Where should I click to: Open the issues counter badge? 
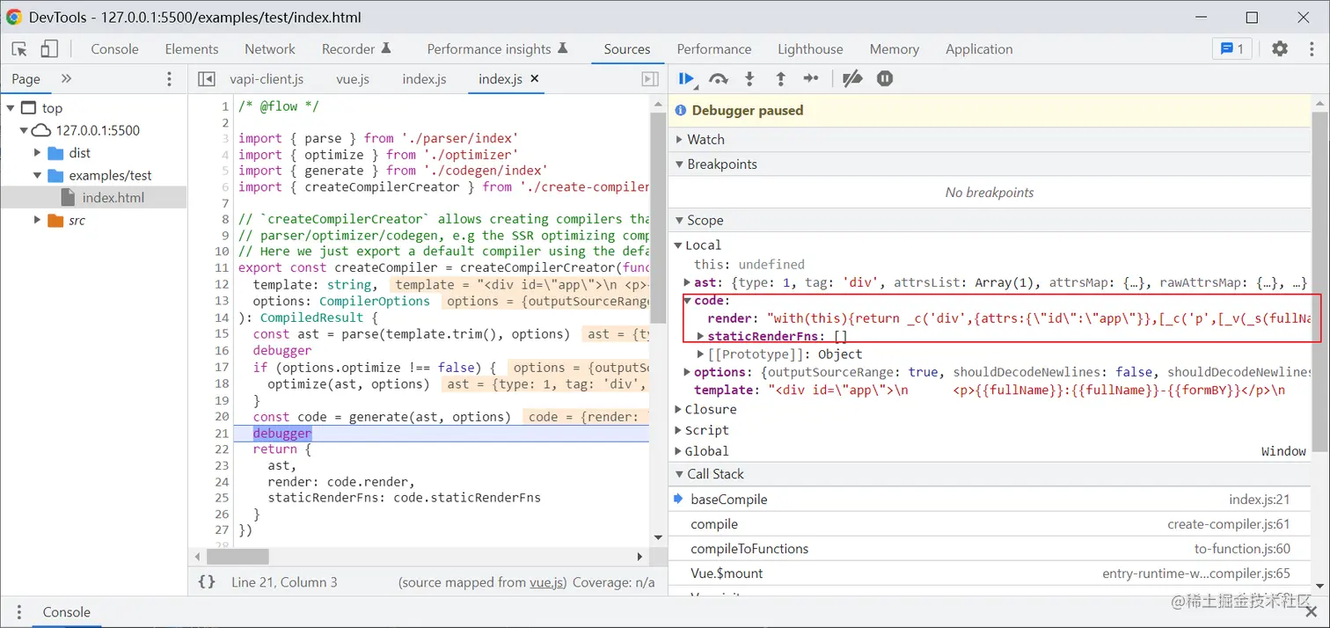click(1232, 49)
